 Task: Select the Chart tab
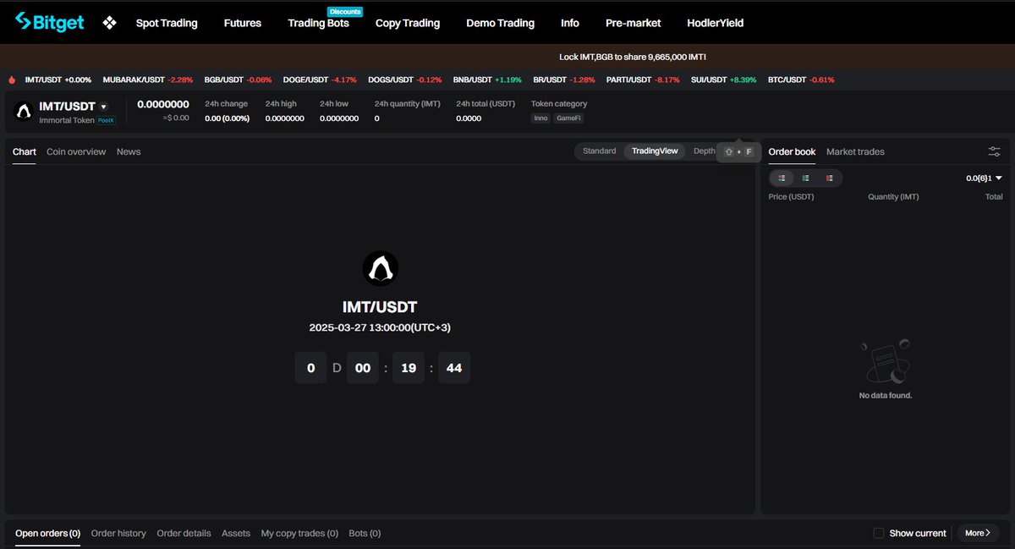25,151
